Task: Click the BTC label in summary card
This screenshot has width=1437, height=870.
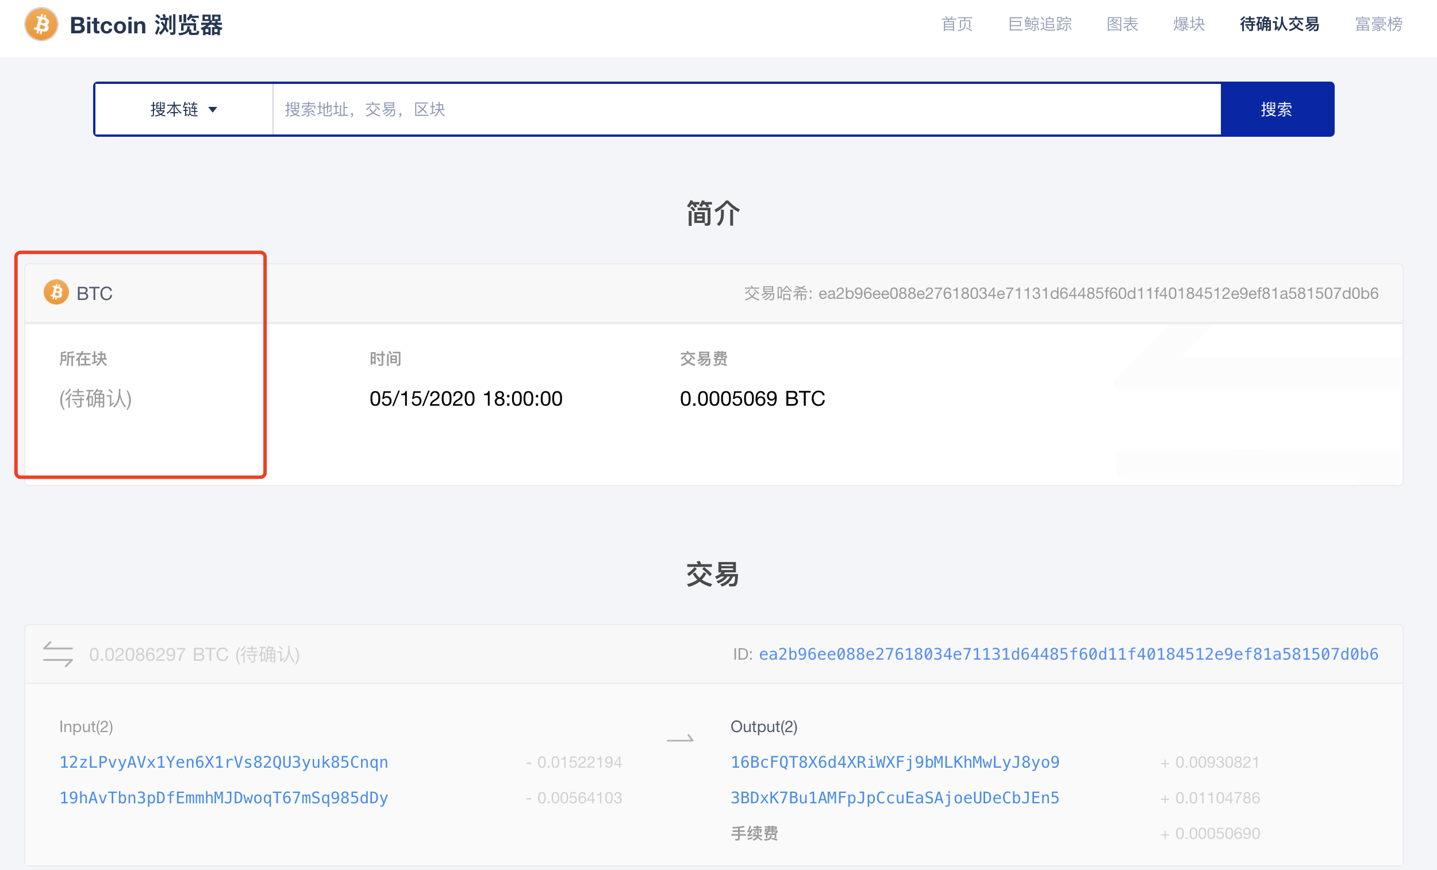Action: coord(94,293)
